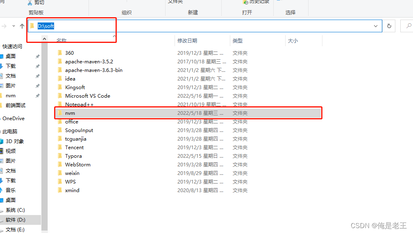The width and height of the screenshot is (413, 233).
Task: Open 前端面试 folder in sidebar
Action: [x=16, y=105]
